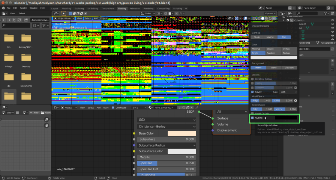Screen dimensions: 336x180
Task: Open the Documents folder
Action: pos(26,79)
